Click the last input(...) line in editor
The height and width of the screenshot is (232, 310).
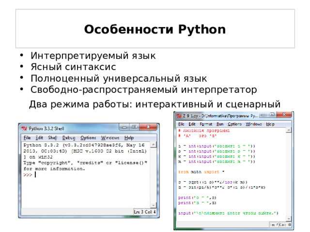pos(228,213)
